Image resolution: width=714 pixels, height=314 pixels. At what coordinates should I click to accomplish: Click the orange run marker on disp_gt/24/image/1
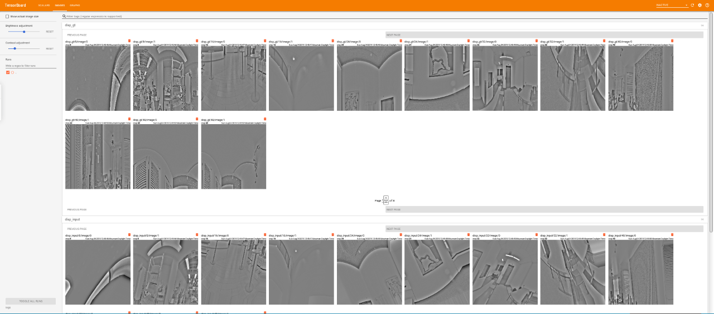coord(469,41)
